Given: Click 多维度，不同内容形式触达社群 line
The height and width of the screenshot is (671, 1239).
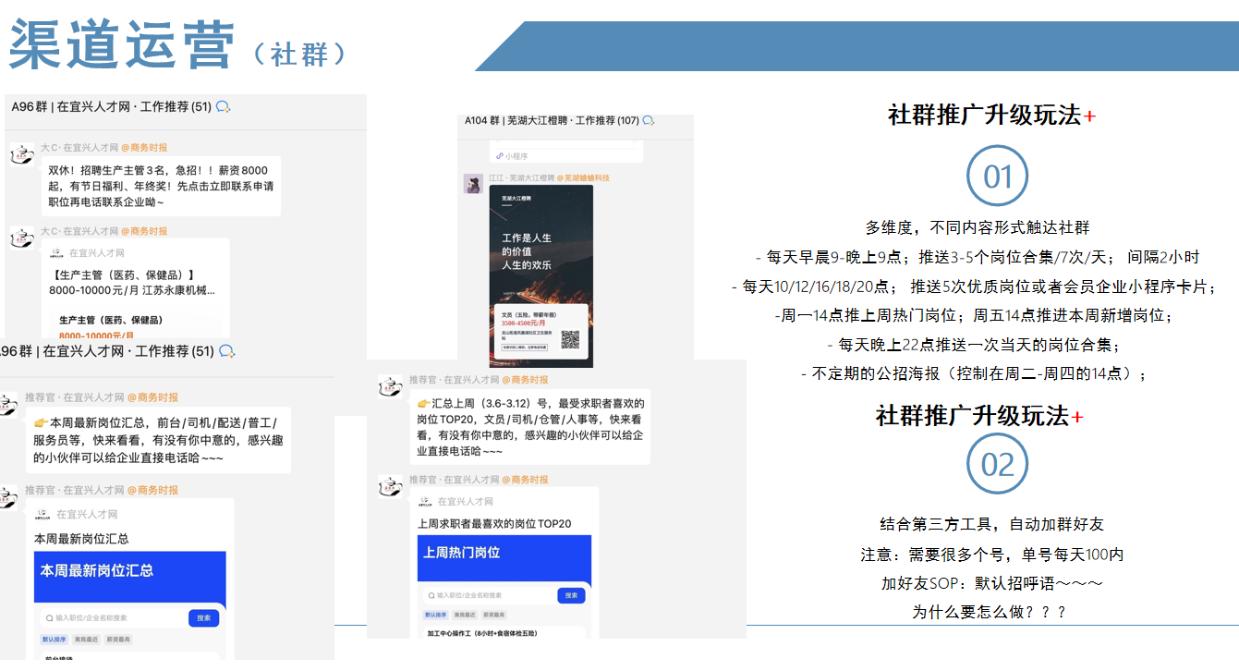Looking at the screenshot, I should coord(978,227).
